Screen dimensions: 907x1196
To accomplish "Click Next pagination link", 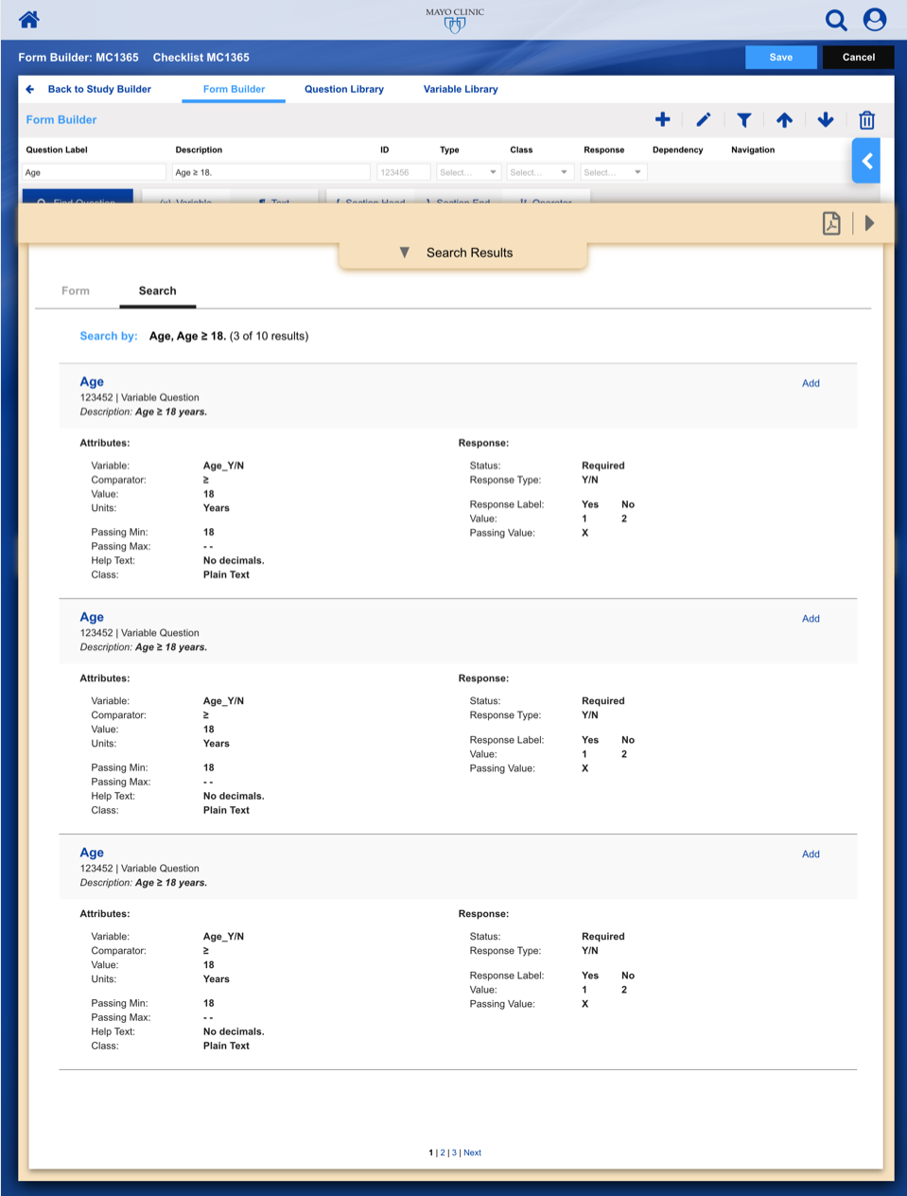I will pyautogui.click(x=472, y=1152).
